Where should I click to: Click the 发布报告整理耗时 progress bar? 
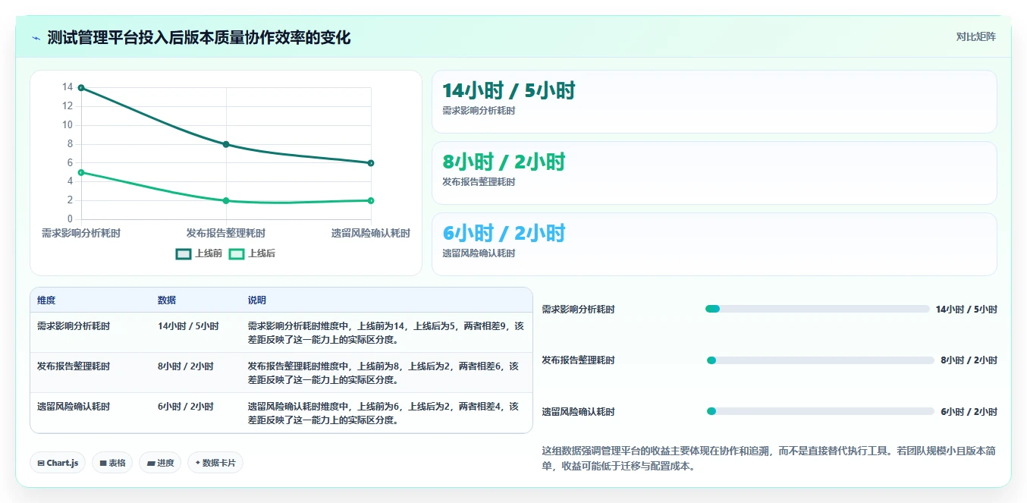coord(820,360)
